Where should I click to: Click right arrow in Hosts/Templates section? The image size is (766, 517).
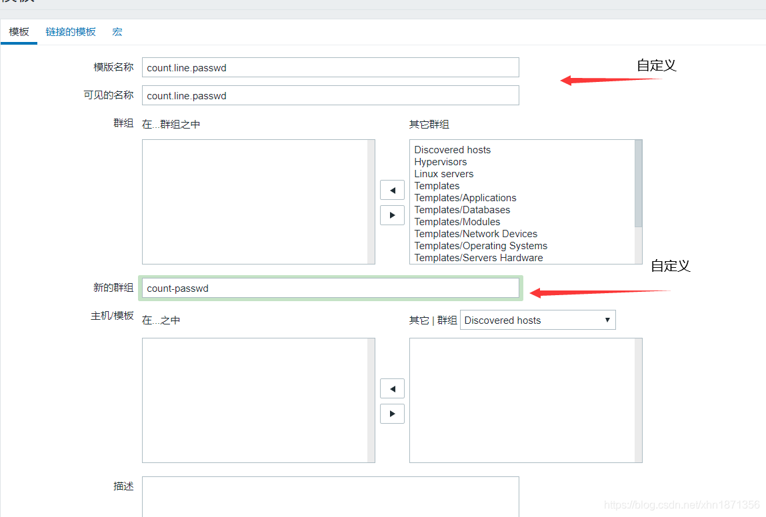click(x=392, y=414)
